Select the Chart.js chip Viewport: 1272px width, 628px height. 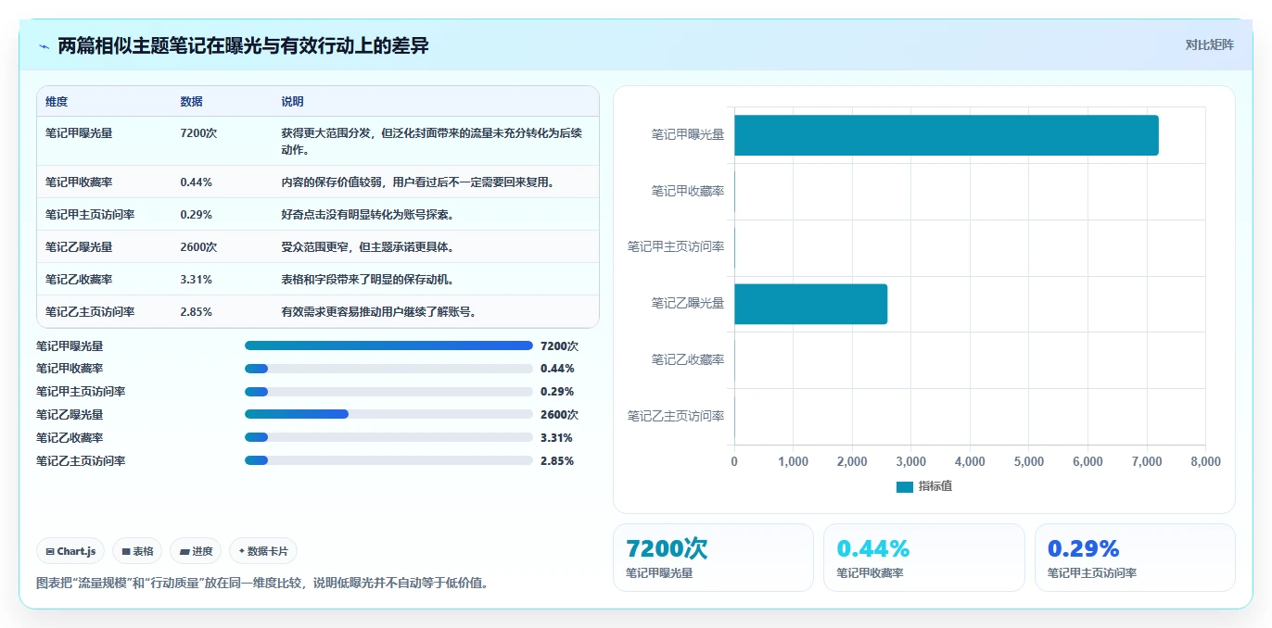coord(71,551)
